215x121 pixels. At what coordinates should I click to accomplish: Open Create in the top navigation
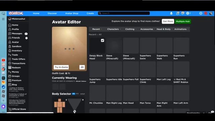(x=90, y=13)
